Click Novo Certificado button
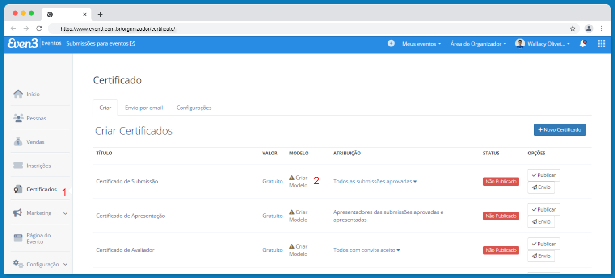Screen dimensions: 615x278 click(560, 130)
